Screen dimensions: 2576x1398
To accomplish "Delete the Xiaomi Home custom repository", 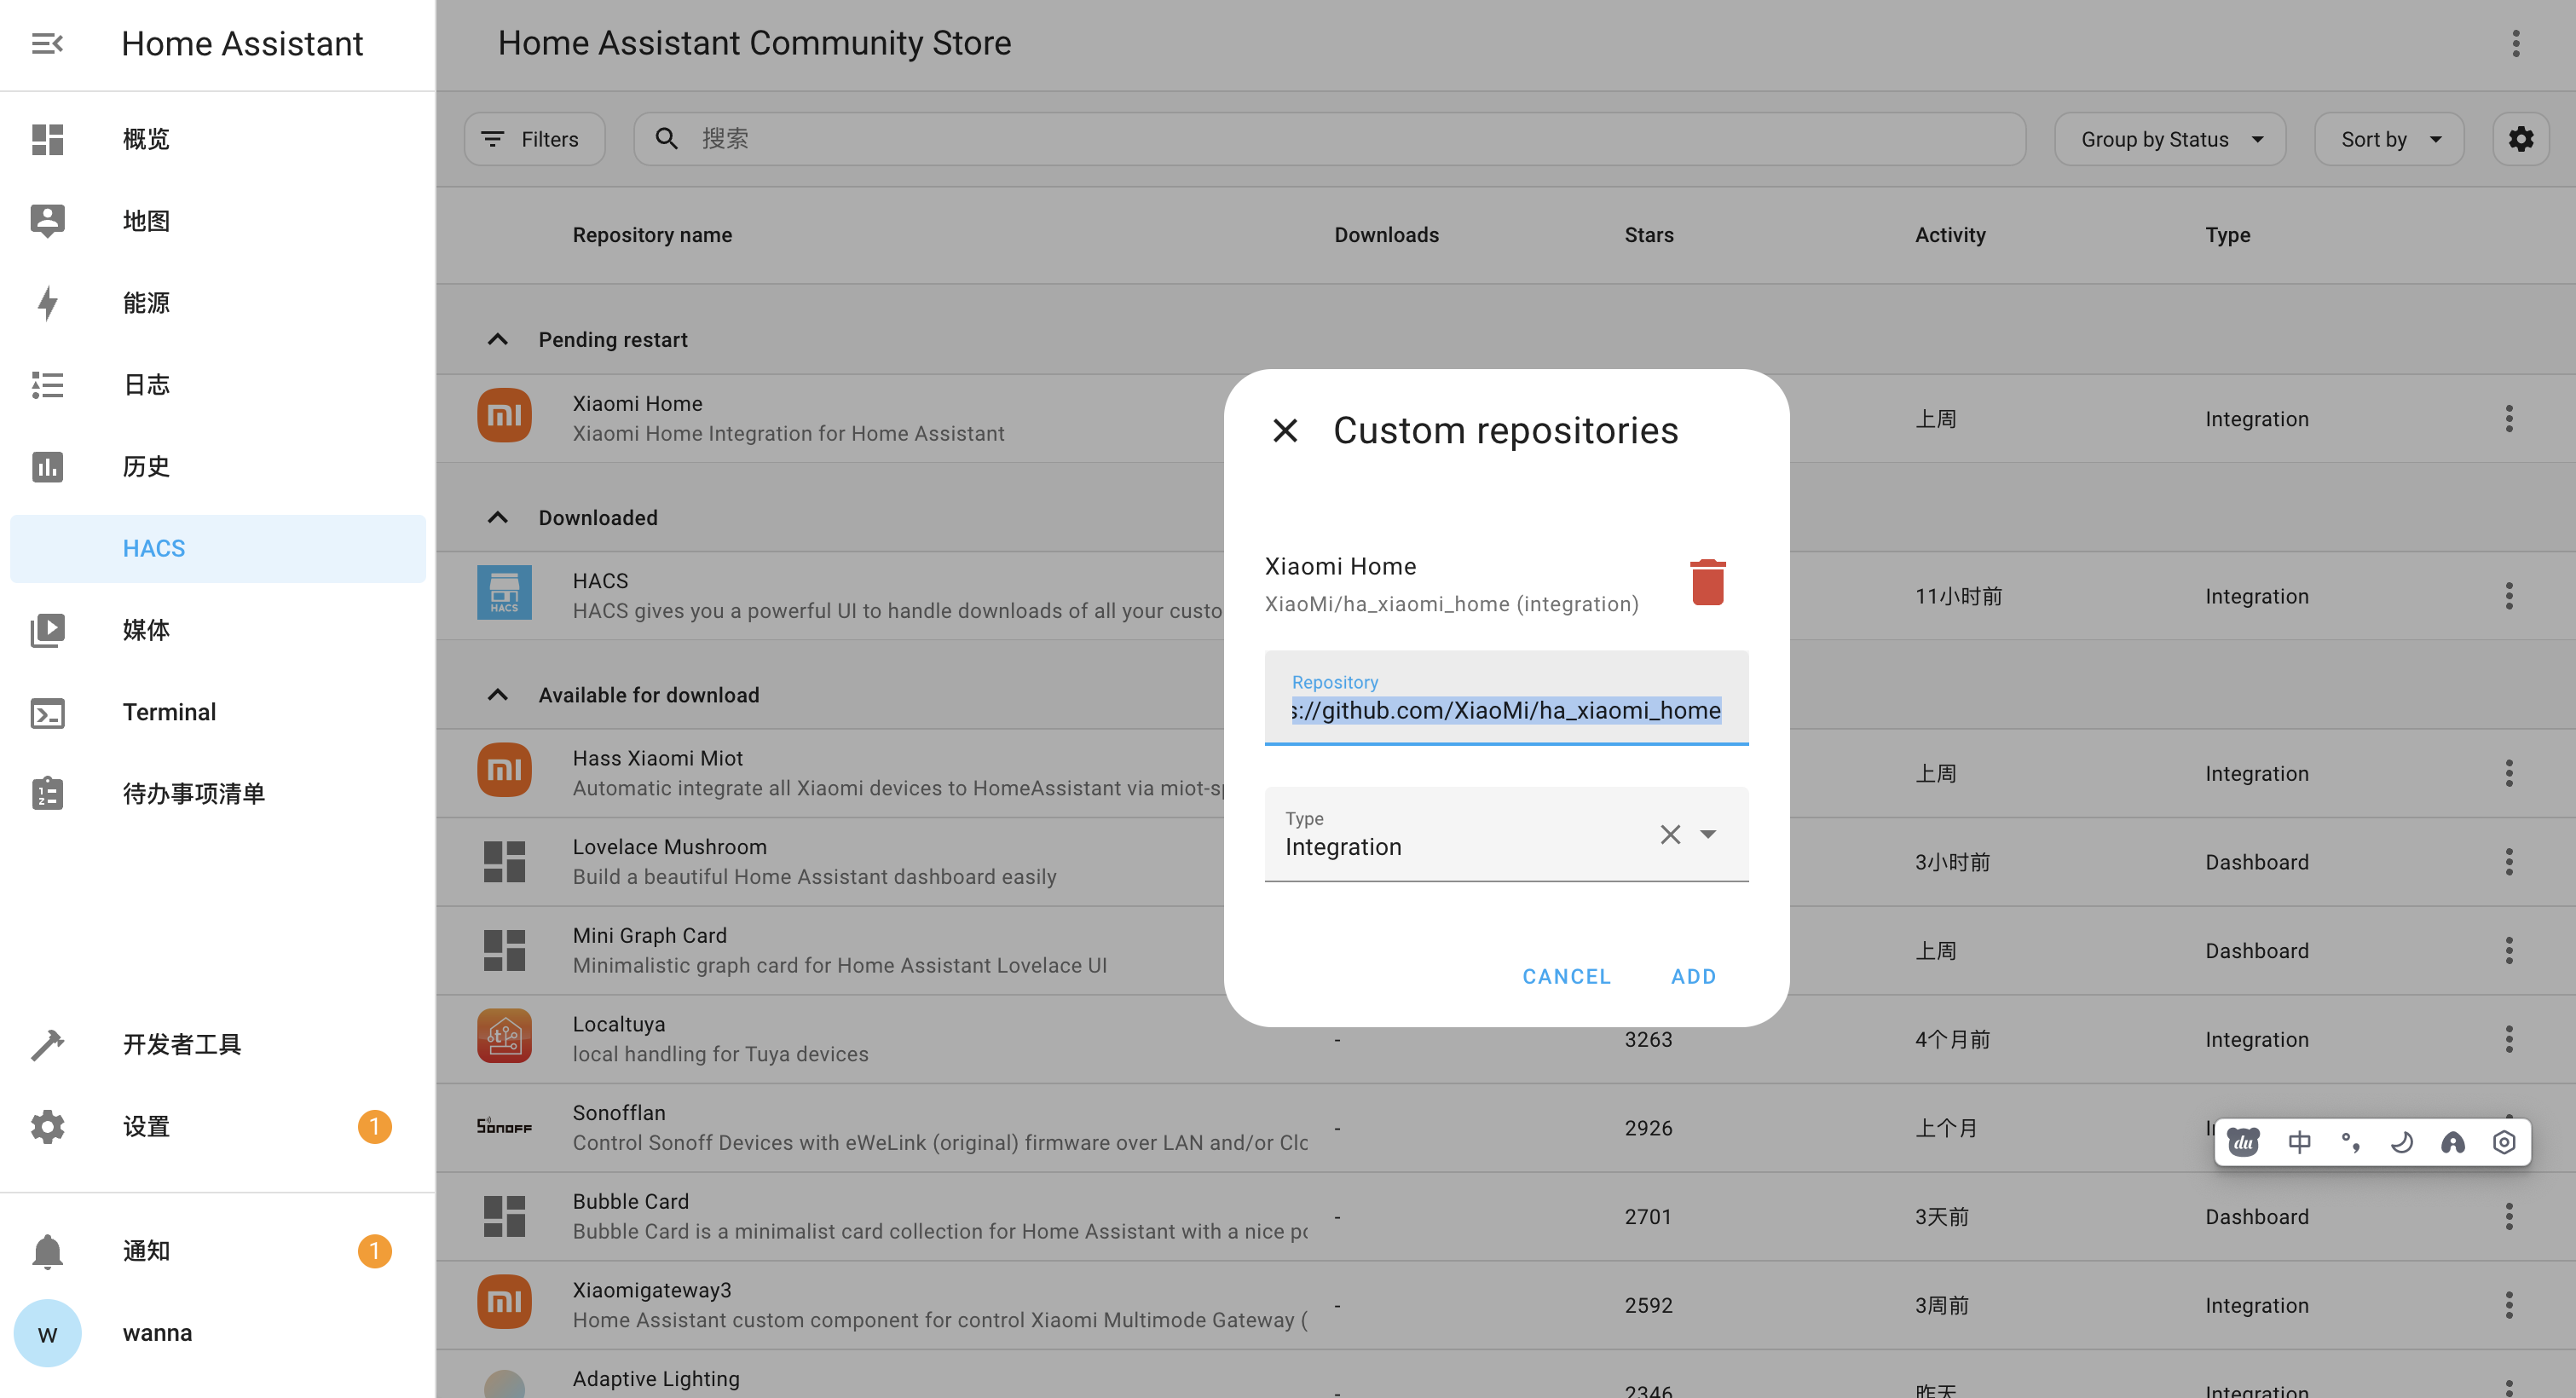I will click(1708, 583).
